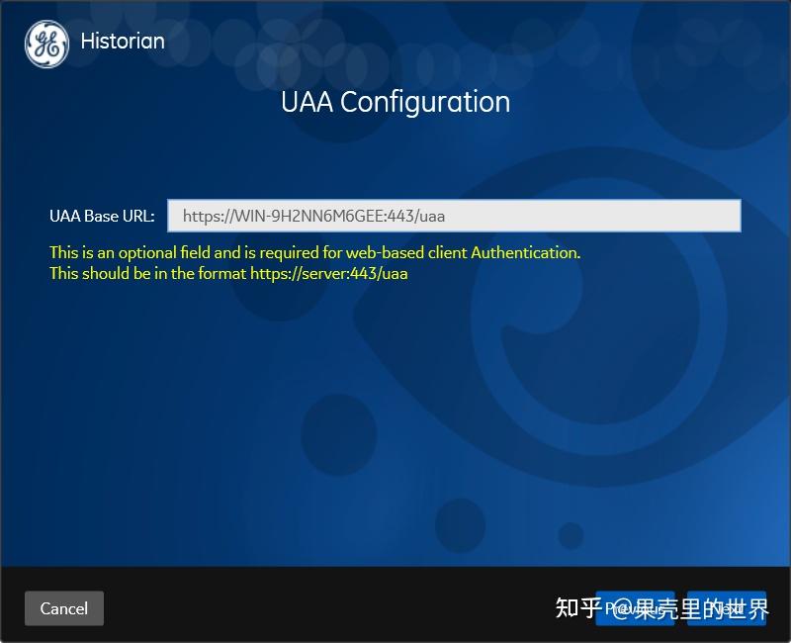This screenshot has height=643, width=791.
Task: Cancel the Historian installation
Action: [64, 608]
